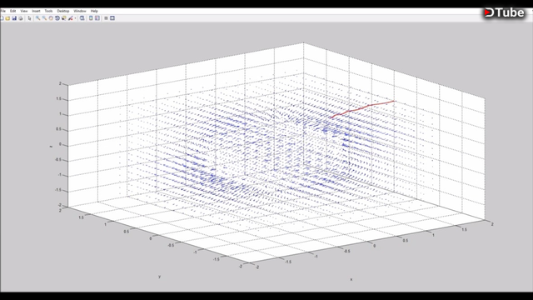Insert a colorbar using toolbar icon
The height and width of the screenshot is (300, 533).
(x=91, y=18)
